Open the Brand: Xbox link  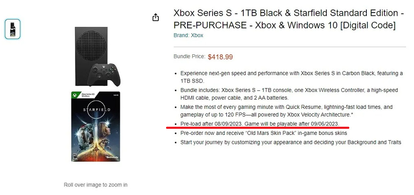coord(188,35)
